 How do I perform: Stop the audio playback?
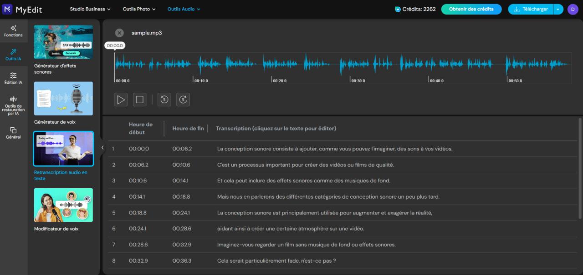pos(139,99)
